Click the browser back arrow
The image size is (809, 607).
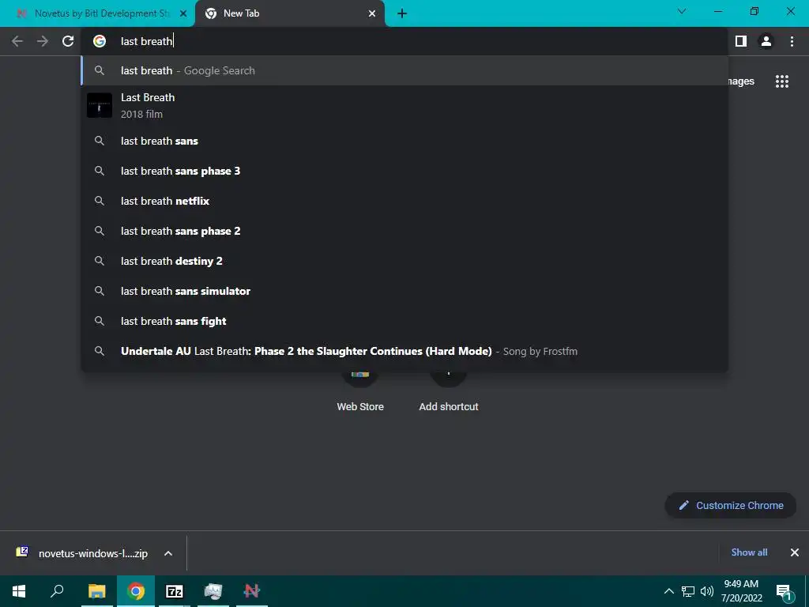(x=17, y=41)
